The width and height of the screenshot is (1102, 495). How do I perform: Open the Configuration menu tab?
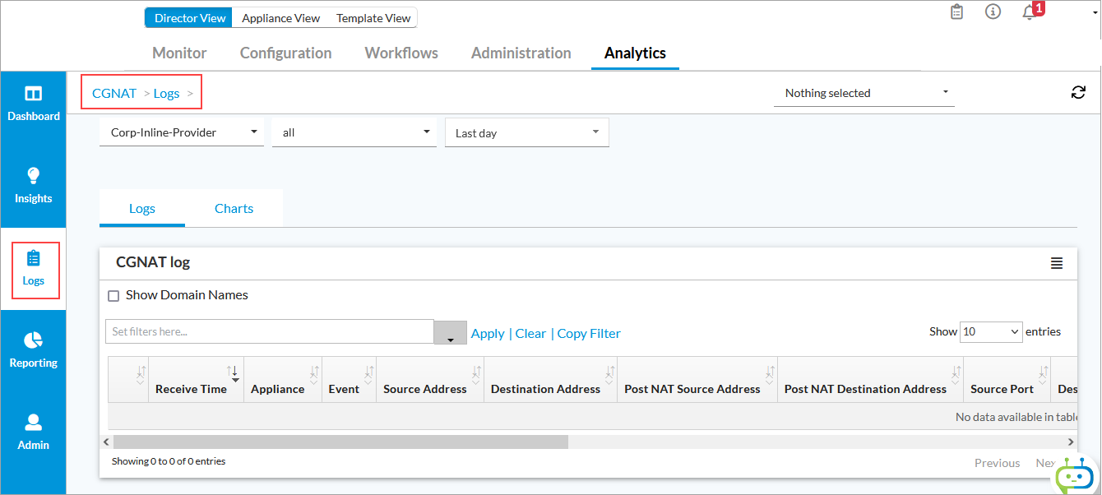click(285, 53)
